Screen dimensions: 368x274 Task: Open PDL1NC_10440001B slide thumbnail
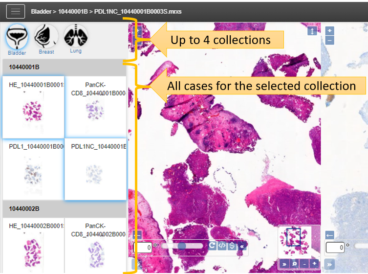[x=96, y=172]
